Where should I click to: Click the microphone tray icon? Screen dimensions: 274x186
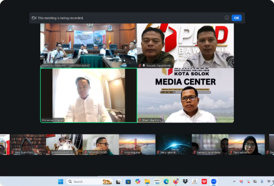262,182
